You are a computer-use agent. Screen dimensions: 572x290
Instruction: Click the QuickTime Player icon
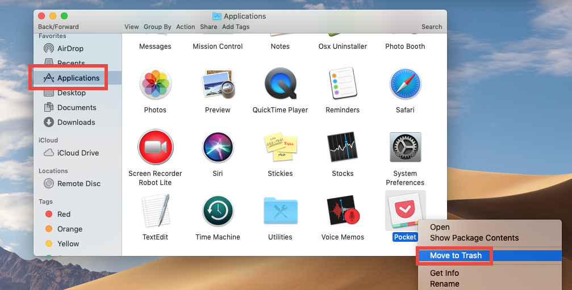pyautogui.click(x=280, y=84)
